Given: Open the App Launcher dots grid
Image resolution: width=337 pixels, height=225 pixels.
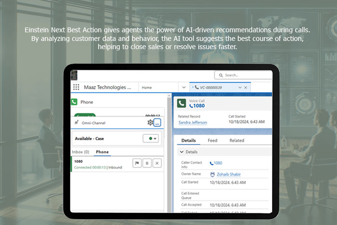Looking at the screenshot, I should click(76, 87).
